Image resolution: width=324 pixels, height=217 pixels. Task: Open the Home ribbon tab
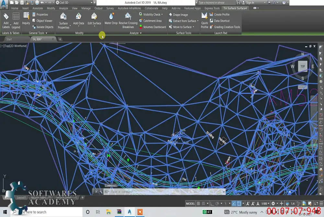tap(15, 8)
